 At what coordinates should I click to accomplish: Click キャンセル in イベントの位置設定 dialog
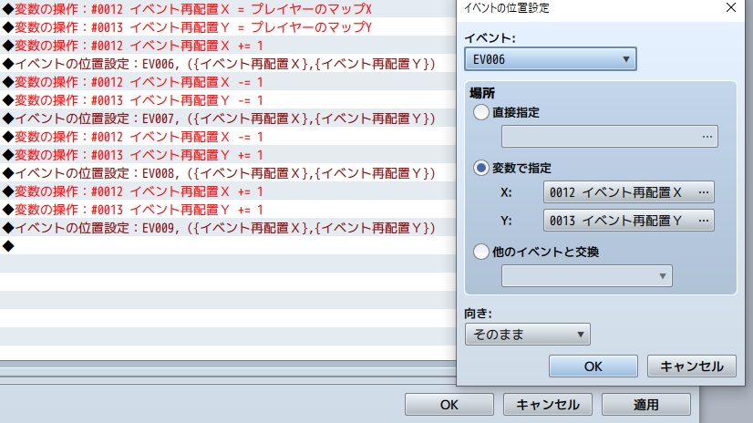(x=692, y=366)
